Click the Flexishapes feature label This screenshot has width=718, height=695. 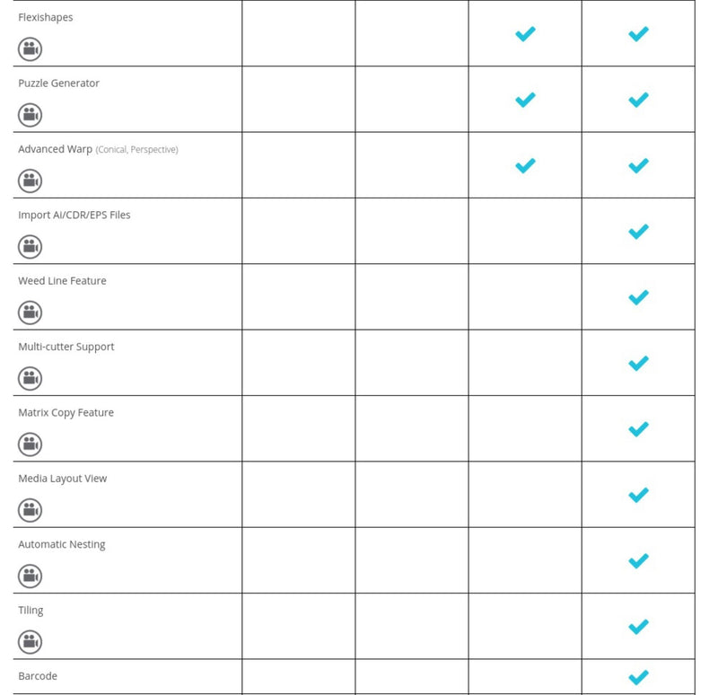coord(46,17)
